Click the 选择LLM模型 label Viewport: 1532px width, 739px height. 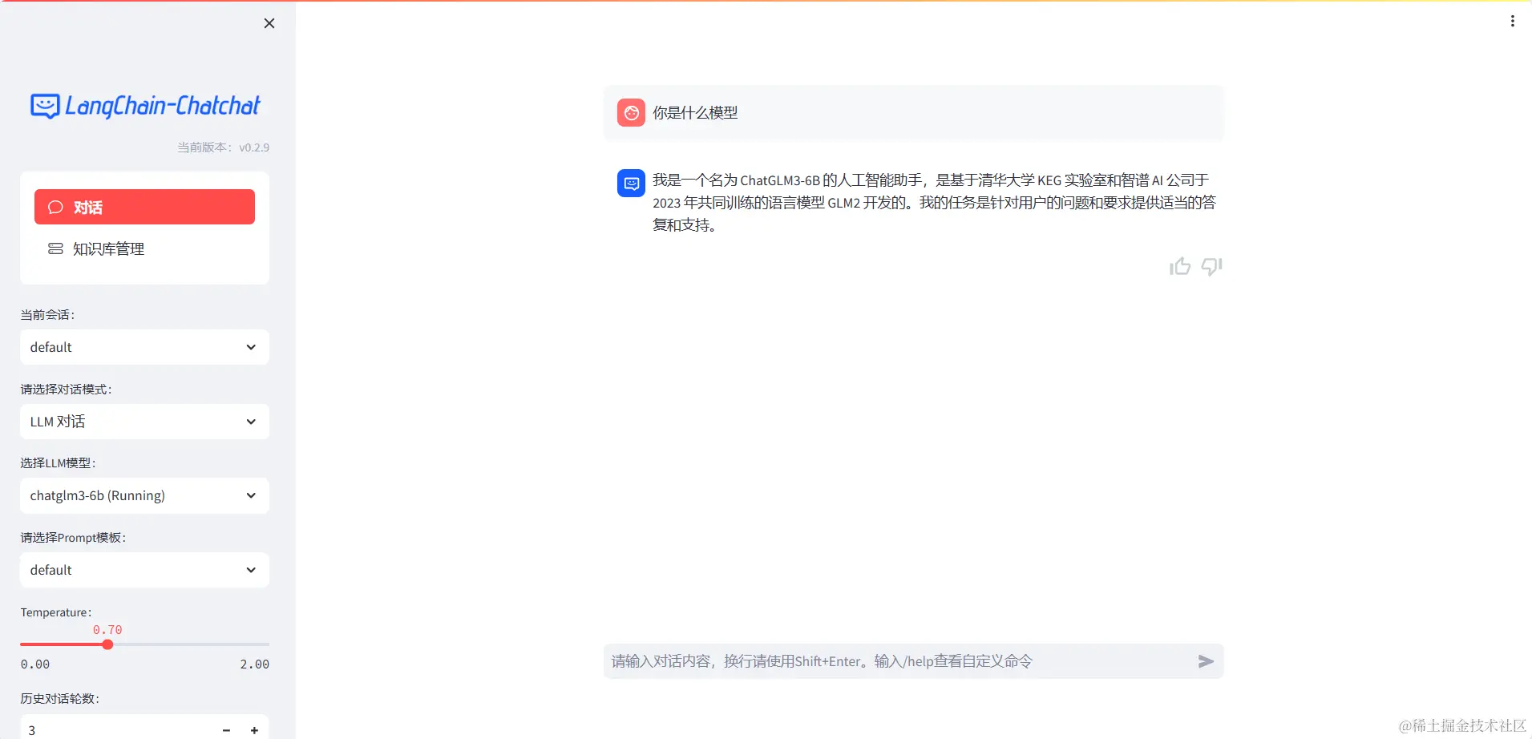(x=58, y=463)
